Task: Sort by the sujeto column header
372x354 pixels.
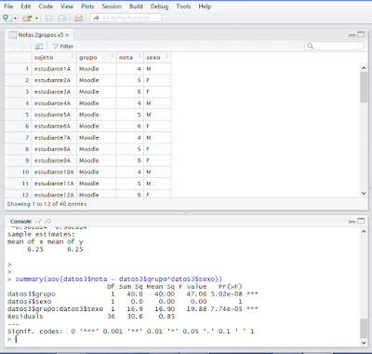Action: (x=54, y=58)
